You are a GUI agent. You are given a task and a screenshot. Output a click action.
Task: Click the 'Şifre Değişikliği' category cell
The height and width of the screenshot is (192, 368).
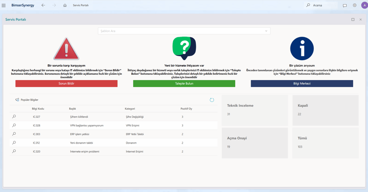(135, 117)
